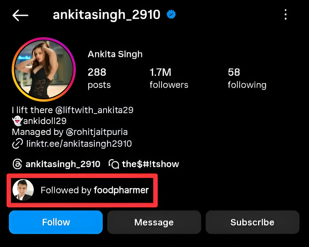This screenshot has width=309, height=247.
Task: Tap the back arrow icon
Action: [x=20, y=15]
